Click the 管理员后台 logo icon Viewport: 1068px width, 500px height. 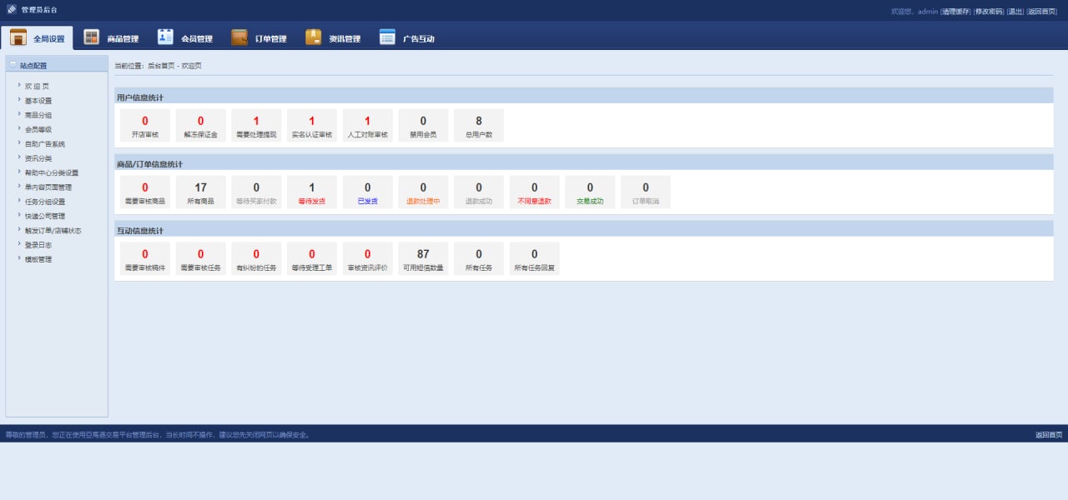click(x=12, y=10)
